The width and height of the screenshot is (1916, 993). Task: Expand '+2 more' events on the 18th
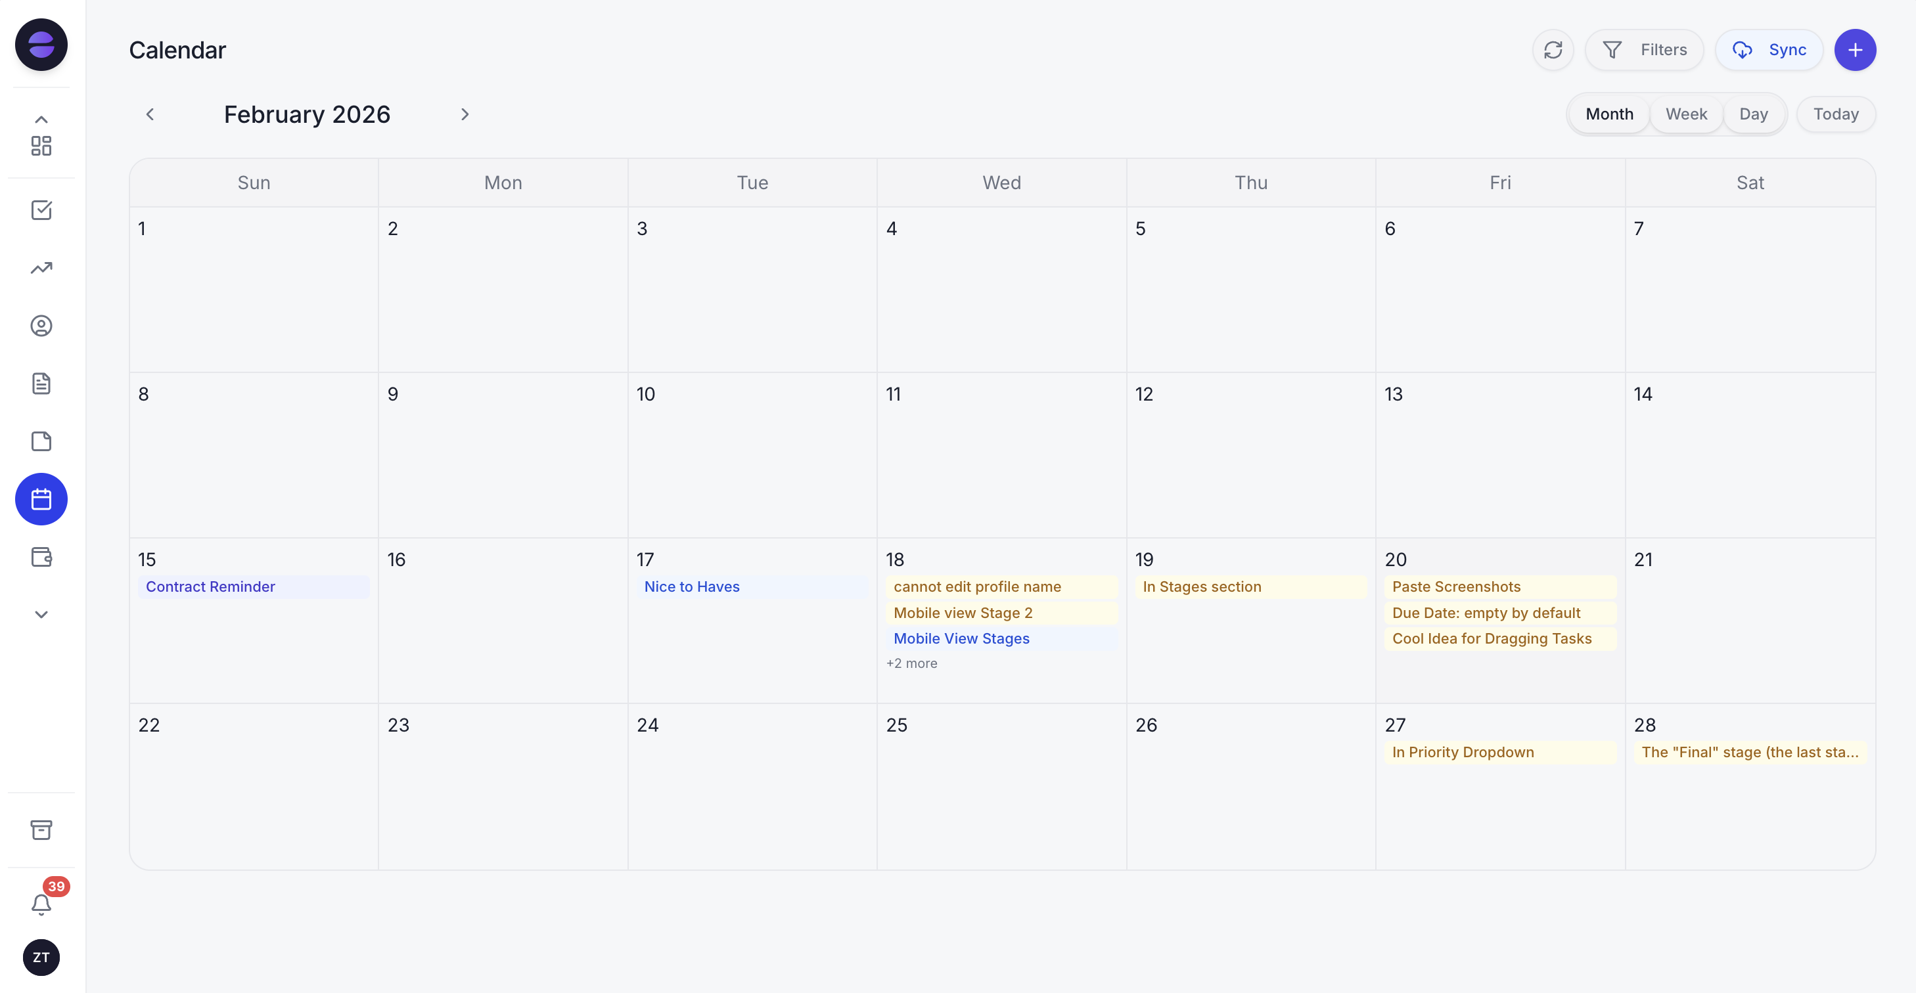[x=911, y=663]
